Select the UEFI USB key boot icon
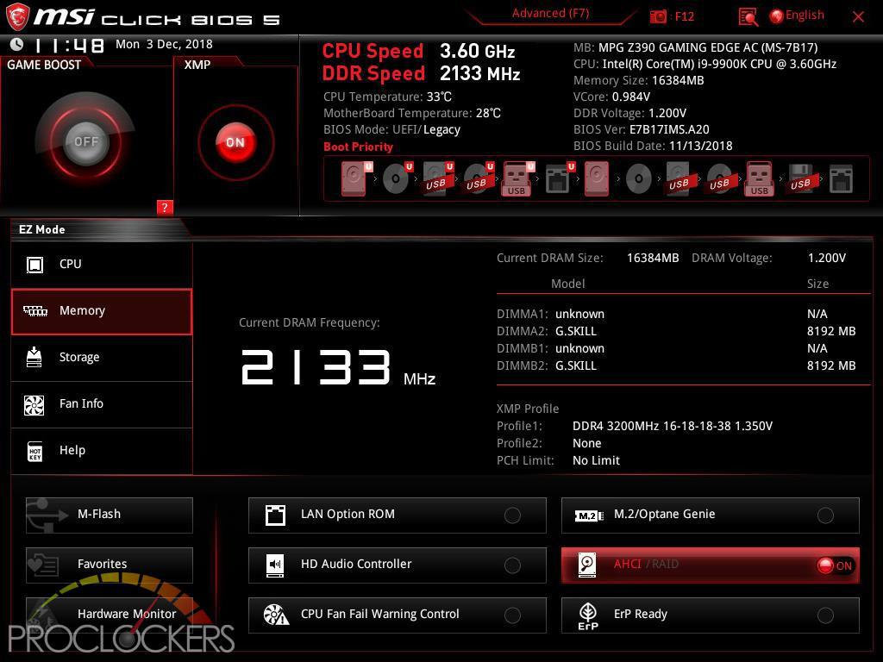883x662 pixels. (x=518, y=178)
